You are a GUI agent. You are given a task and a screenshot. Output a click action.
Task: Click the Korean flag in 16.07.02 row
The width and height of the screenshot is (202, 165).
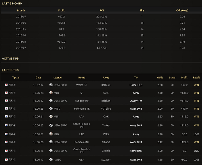click(6, 85)
